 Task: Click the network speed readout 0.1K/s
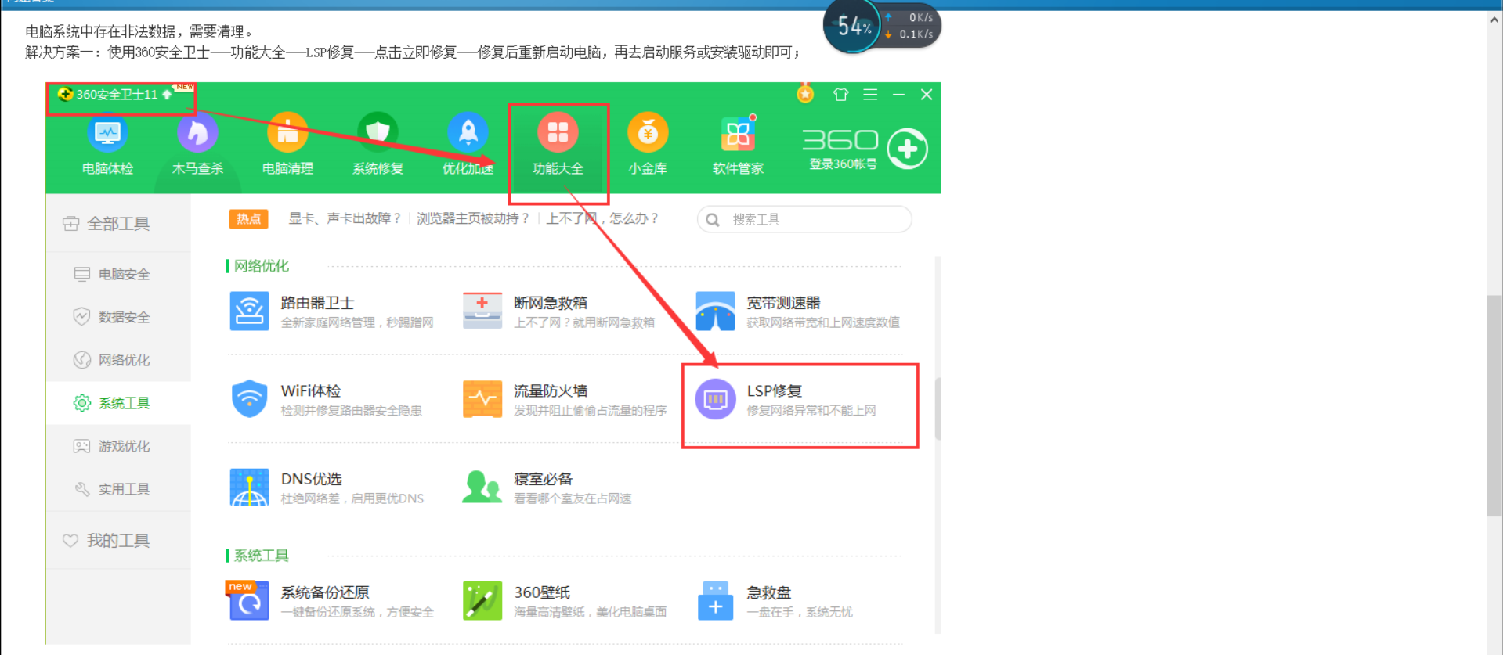click(x=916, y=34)
